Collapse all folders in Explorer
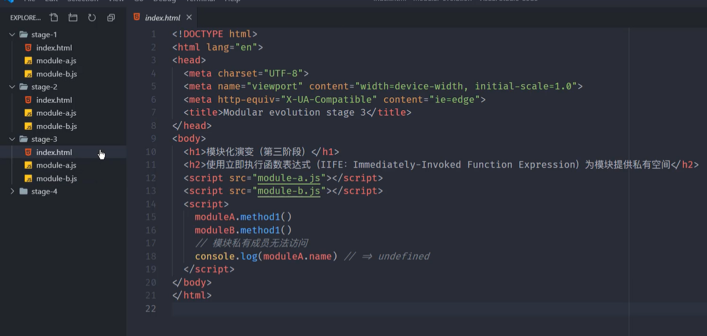 pyautogui.click(x=111, y=18)
